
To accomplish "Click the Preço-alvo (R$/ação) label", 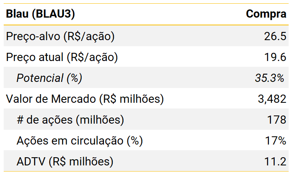I will [x=60, y=36].
